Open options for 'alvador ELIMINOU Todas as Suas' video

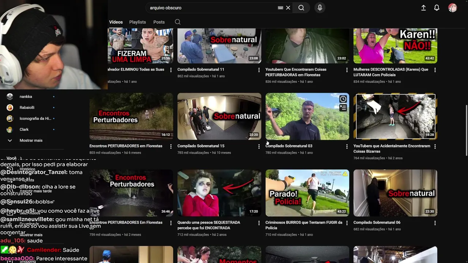pos(171,70)
